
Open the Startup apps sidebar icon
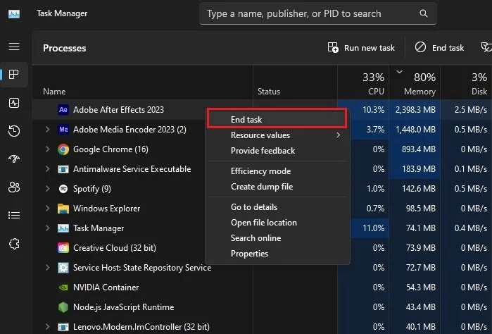pos(14,159)
